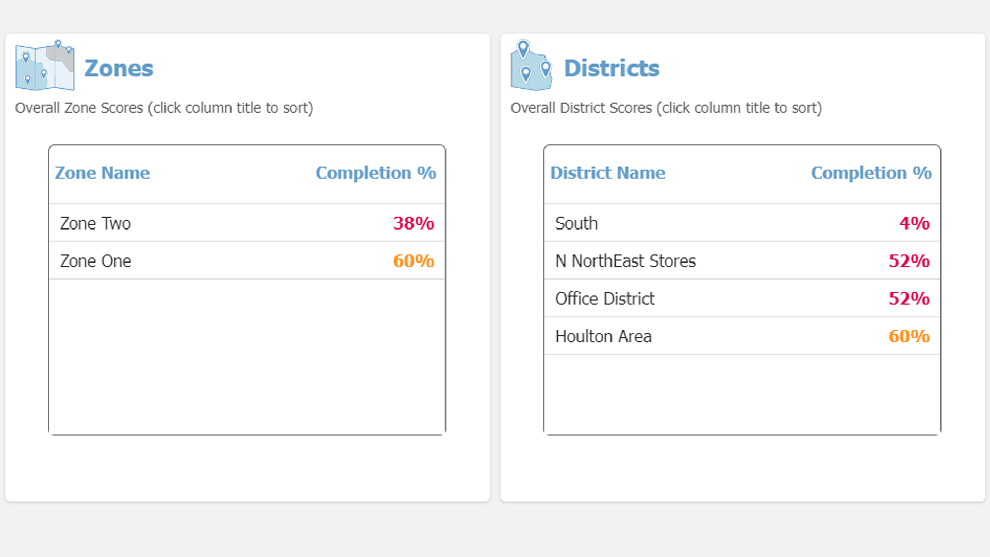Sort by Zone Name column header
Screen dimensions: 990x557
102,173
